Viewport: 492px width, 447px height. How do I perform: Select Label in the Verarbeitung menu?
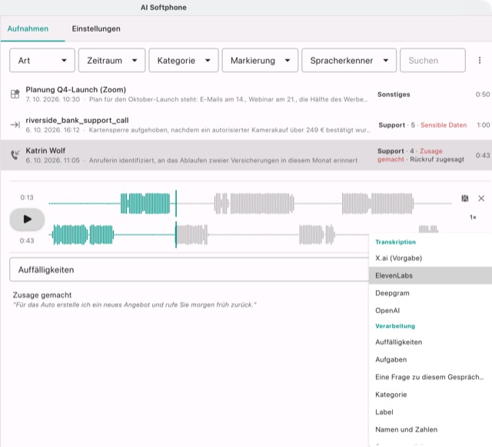tap(430, 412)
